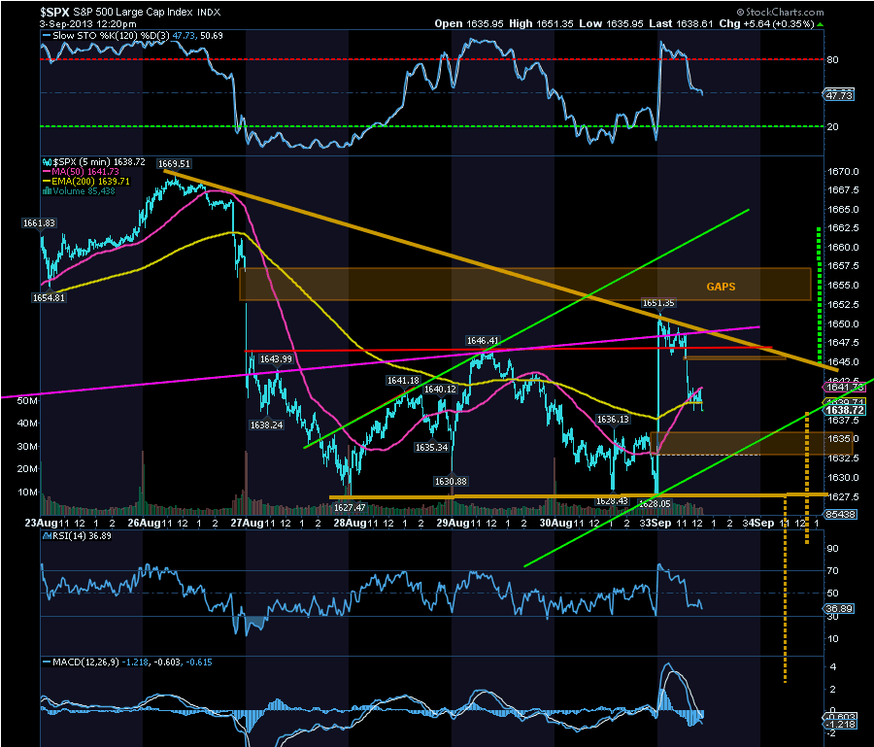Click the 1660.0 price axis label
Screen dimensions: 874x747
pyautogui.click(x=843, y=247)
